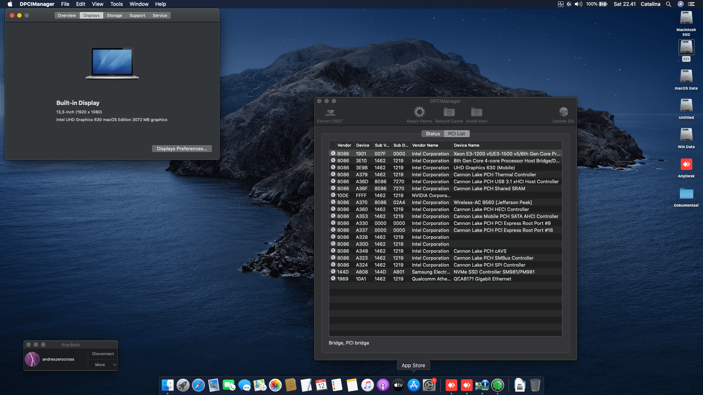The image size is (703, 395).
Task: Select the QCA8171 Gigabit Ethernet row
Action: coord(445,279)
